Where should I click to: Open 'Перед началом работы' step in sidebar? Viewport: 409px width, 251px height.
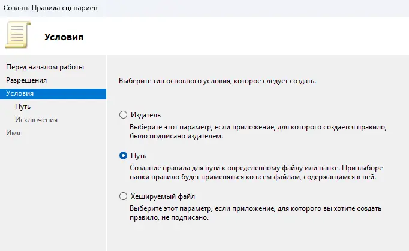[x=45, y=66]
